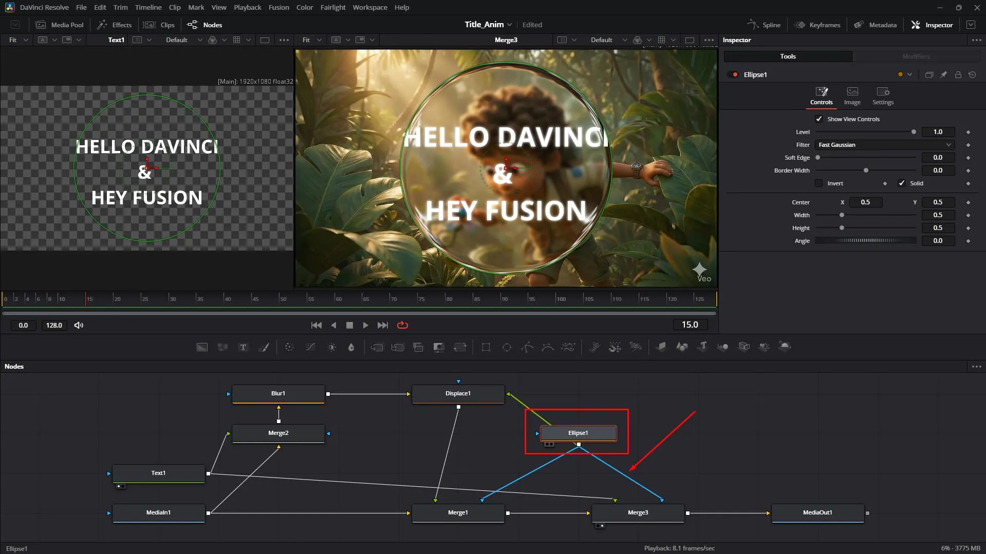Add a Text+ node from the toolbar

243,347
